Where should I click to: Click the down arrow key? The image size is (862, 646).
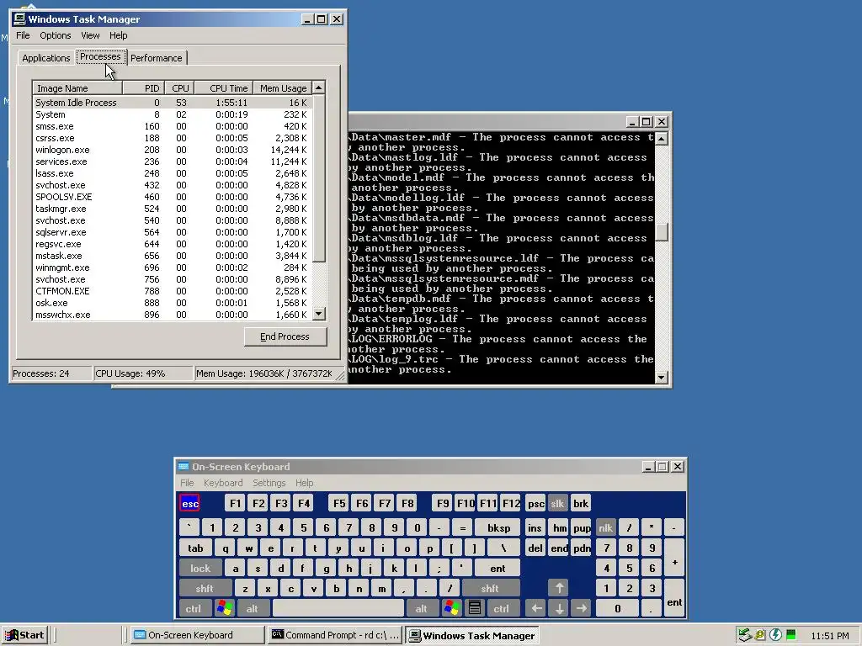559,608
